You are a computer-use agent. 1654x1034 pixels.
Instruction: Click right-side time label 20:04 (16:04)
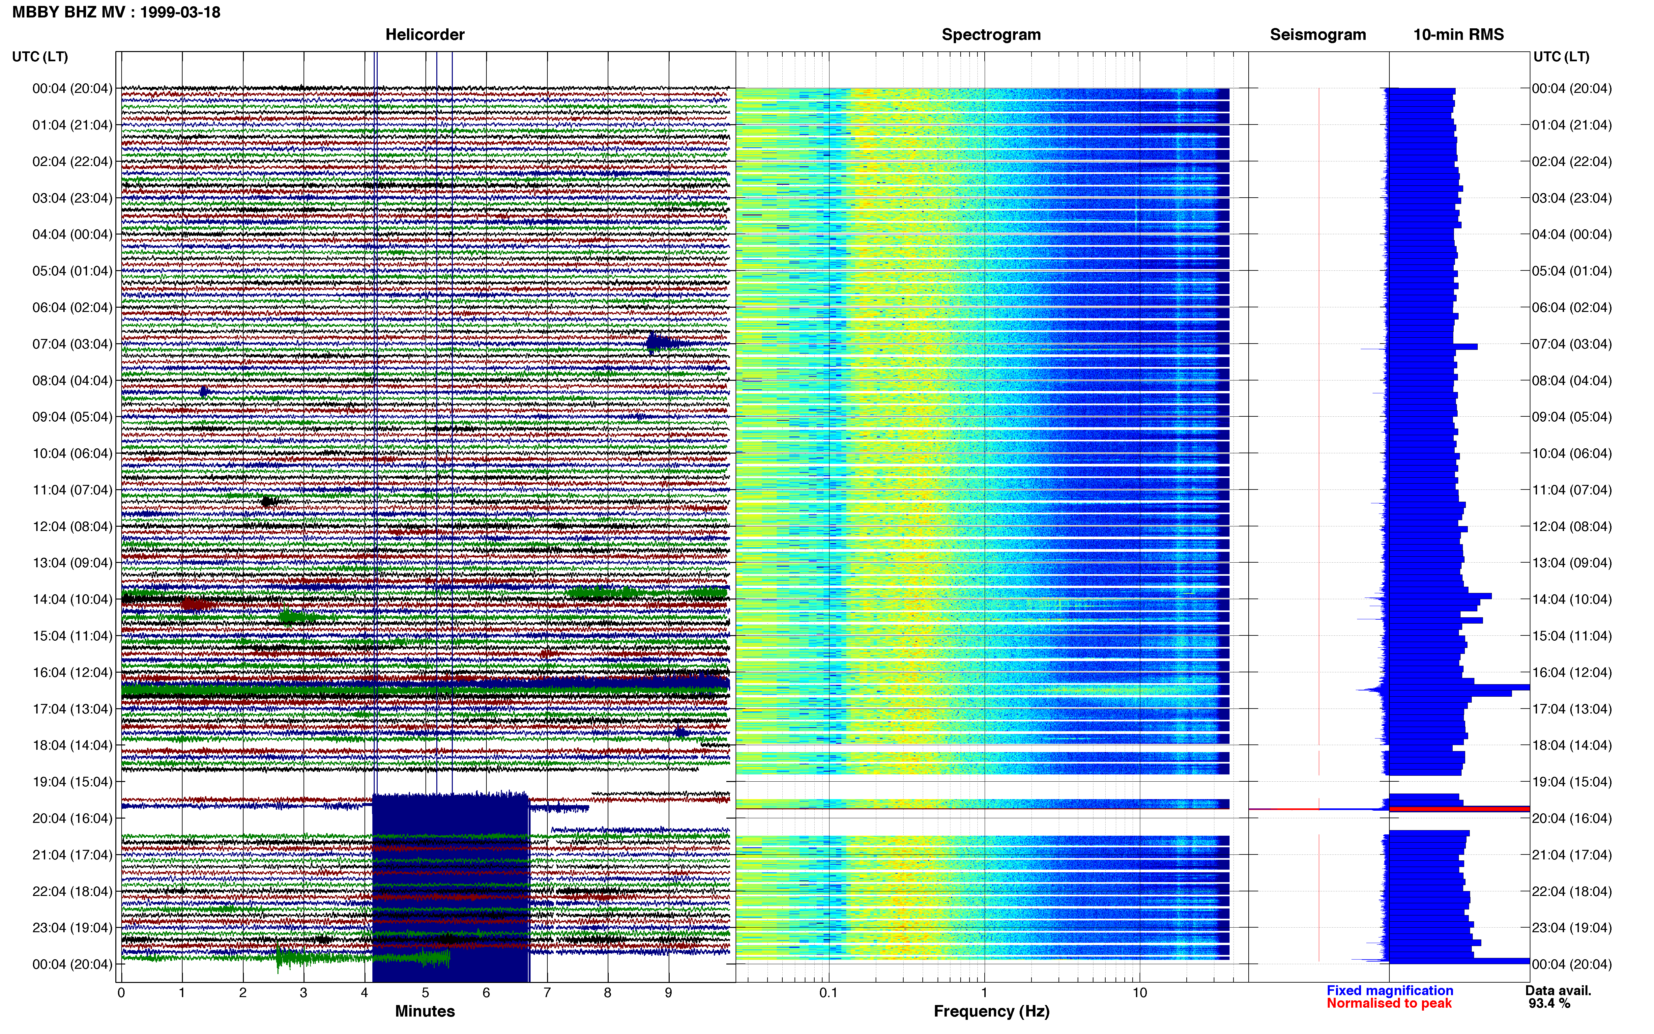click(x=1572, y=819)
